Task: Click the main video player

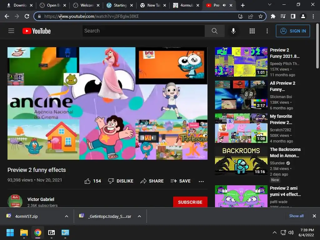Action: pyautogui.click(x=107, y=103)
